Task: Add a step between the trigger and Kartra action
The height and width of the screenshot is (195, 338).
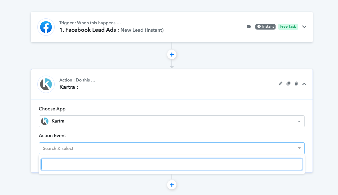Action: click(172, 54)
